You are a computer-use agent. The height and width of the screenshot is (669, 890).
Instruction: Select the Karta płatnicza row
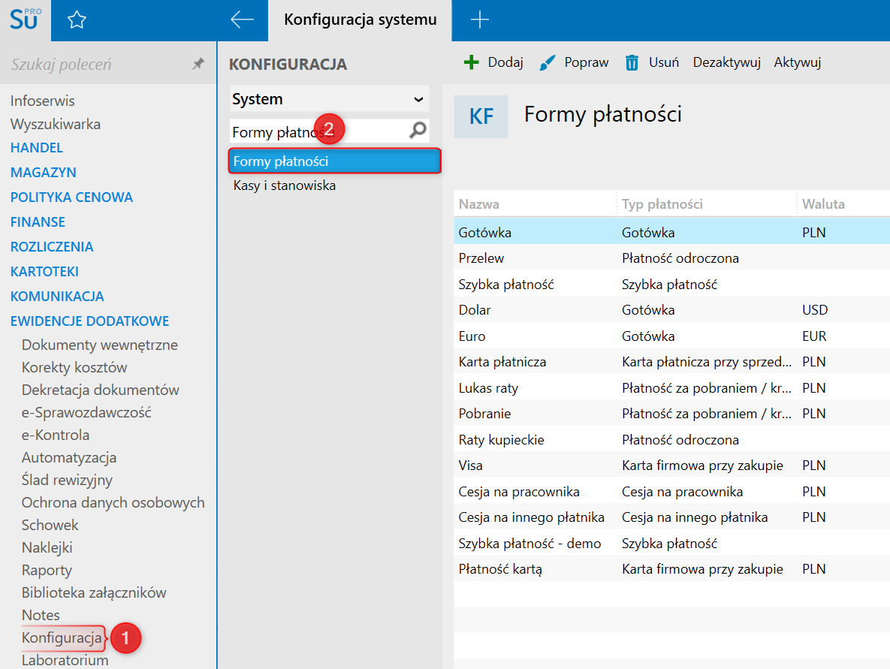click(x=672, y=362)
